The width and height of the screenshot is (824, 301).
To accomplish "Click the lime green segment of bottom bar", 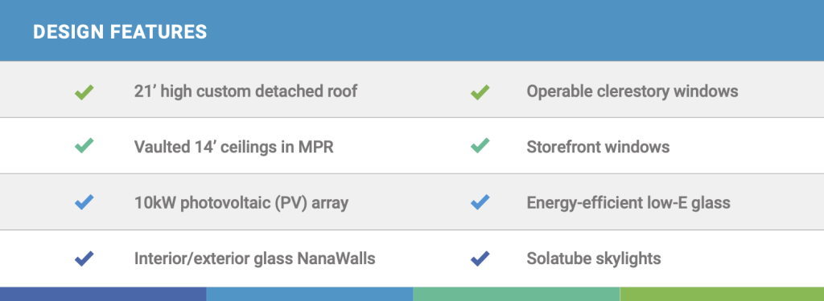I will (722, 295).
